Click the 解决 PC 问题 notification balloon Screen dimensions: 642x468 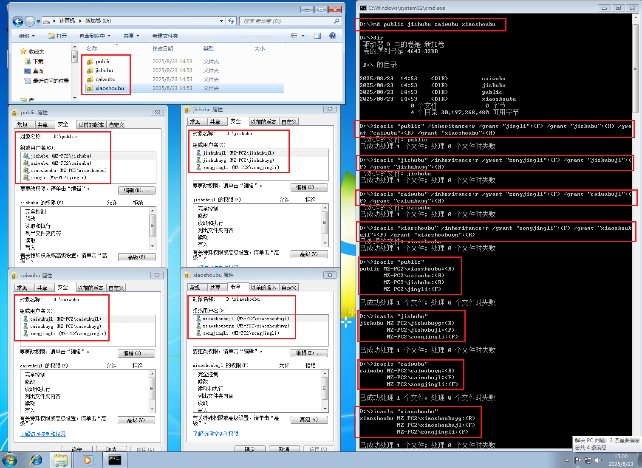click(607, 444)
